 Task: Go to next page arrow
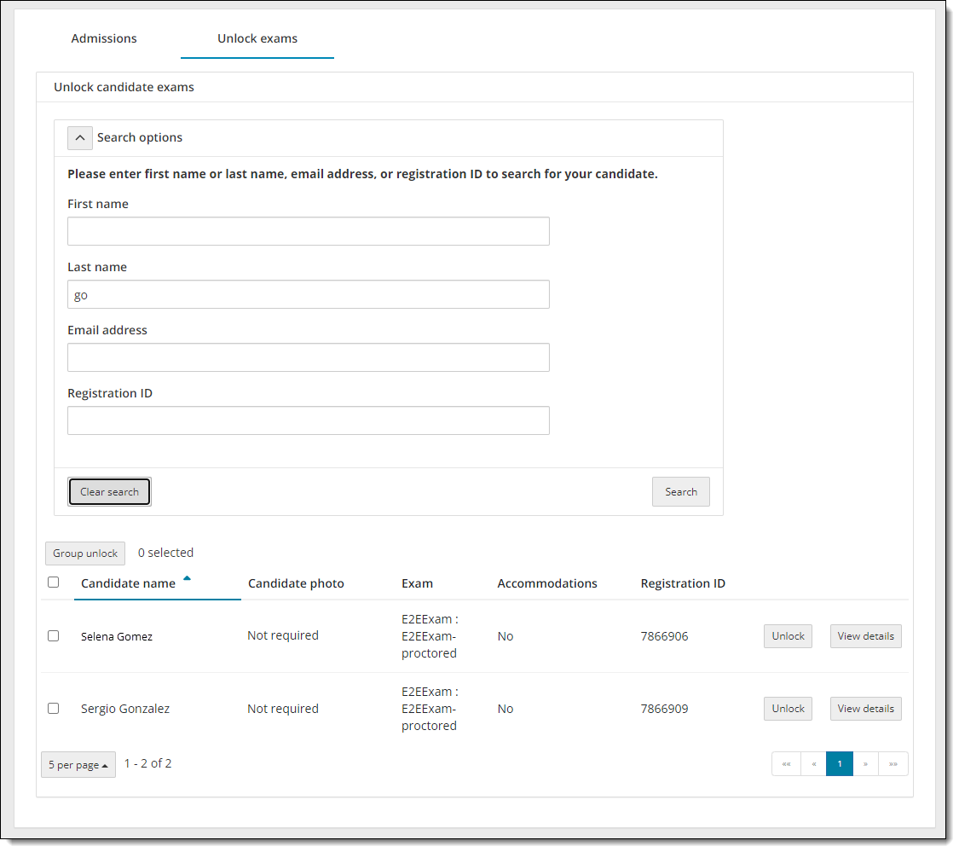pos(865,764)
